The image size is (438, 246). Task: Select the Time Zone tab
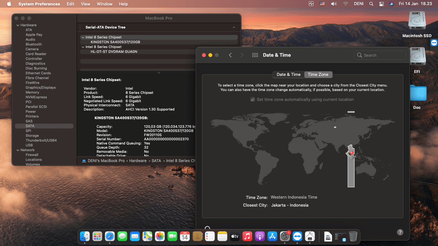(318, 75)
